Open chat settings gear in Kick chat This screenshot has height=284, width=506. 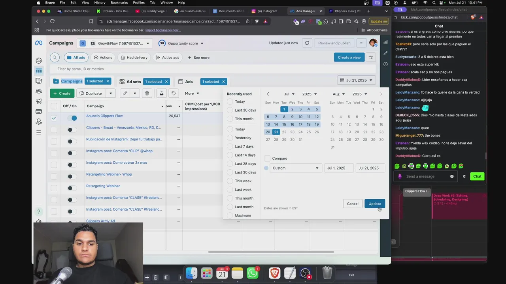coord(464,176)
